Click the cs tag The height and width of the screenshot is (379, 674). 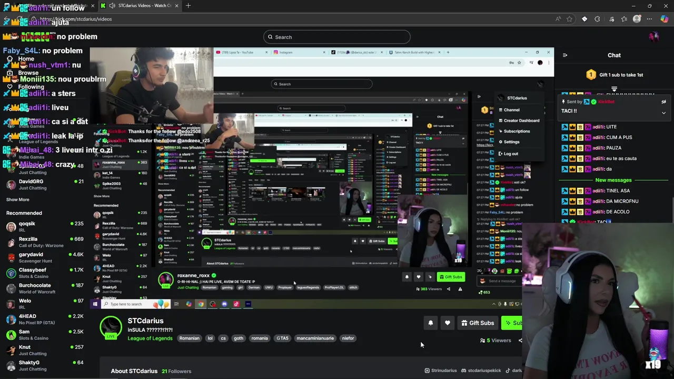click(x=223, y=338)
